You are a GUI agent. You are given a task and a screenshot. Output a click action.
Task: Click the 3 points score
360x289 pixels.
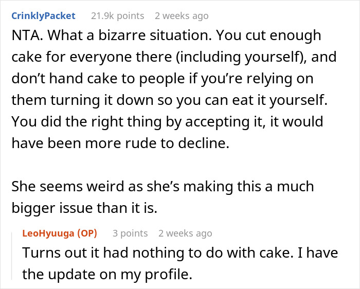pos(130,233)
